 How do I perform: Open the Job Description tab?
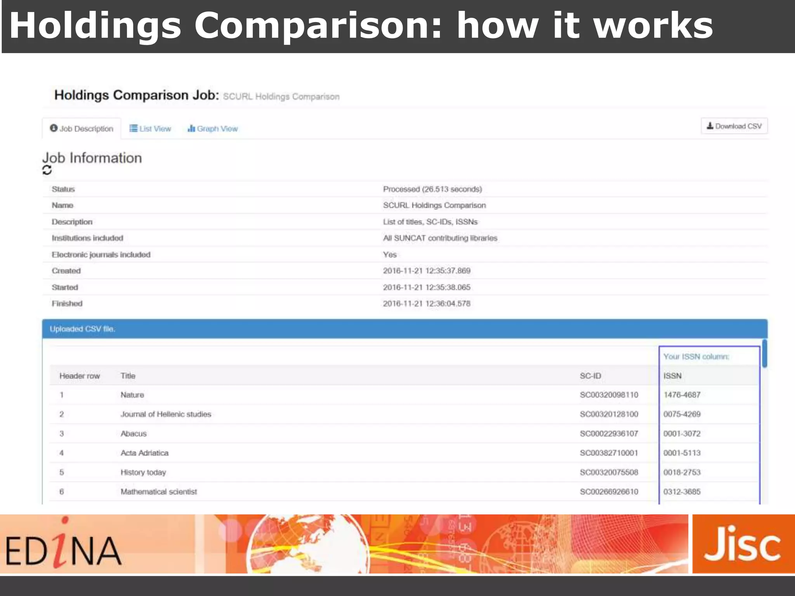pos(82,128)
